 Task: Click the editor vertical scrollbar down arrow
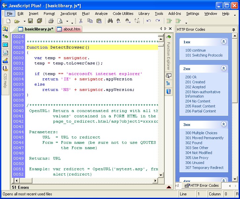tap(161, 175)
